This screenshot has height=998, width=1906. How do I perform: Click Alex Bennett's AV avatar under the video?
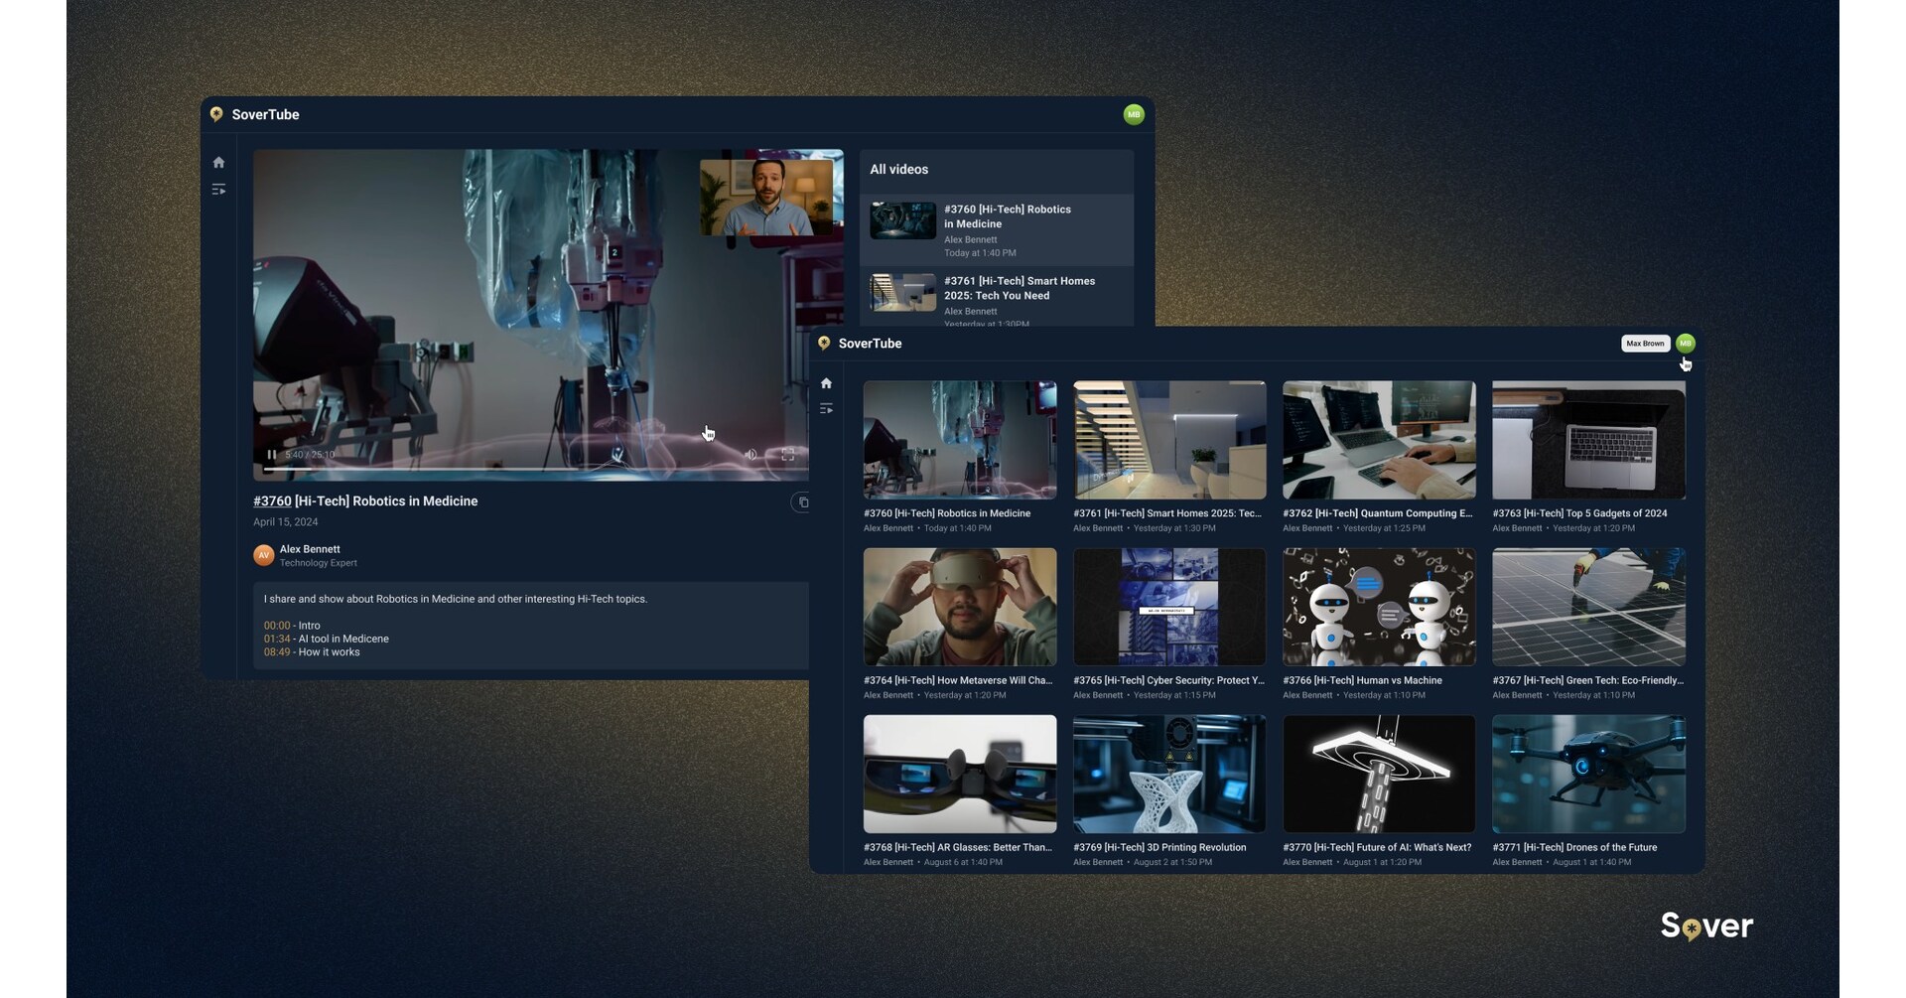point(264,554)
